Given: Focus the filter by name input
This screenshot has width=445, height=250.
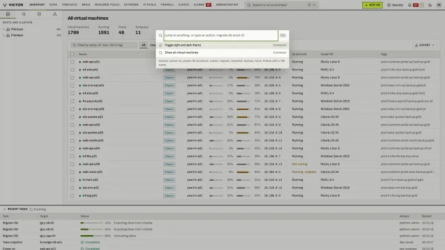Looking at the screenshot, I should click(x=104, y=45).
